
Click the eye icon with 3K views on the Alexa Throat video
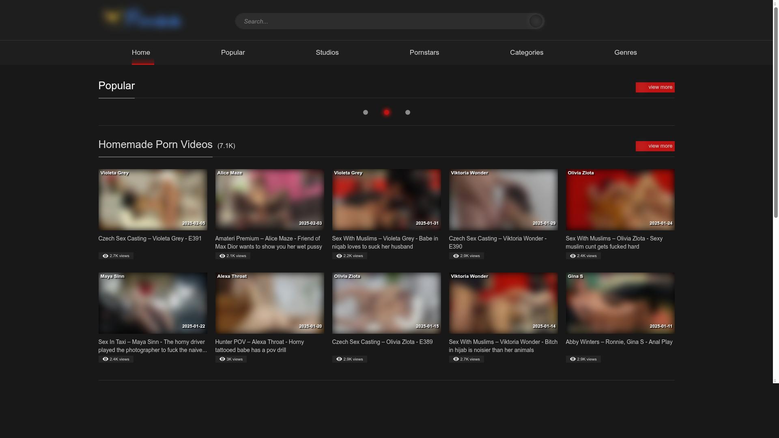click(222, 359)
